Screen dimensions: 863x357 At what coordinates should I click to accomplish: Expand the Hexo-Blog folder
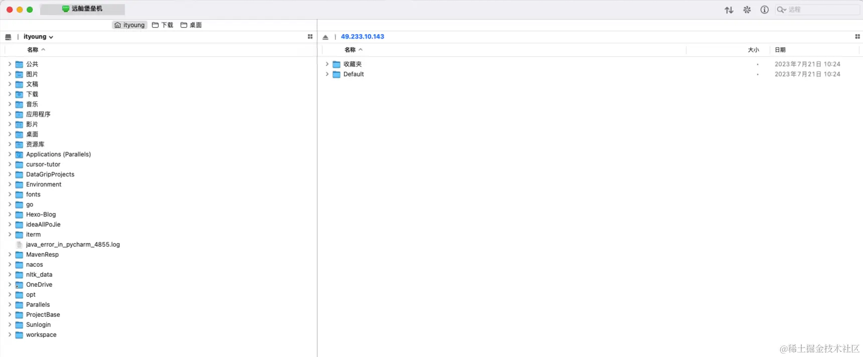coord(10,215)
